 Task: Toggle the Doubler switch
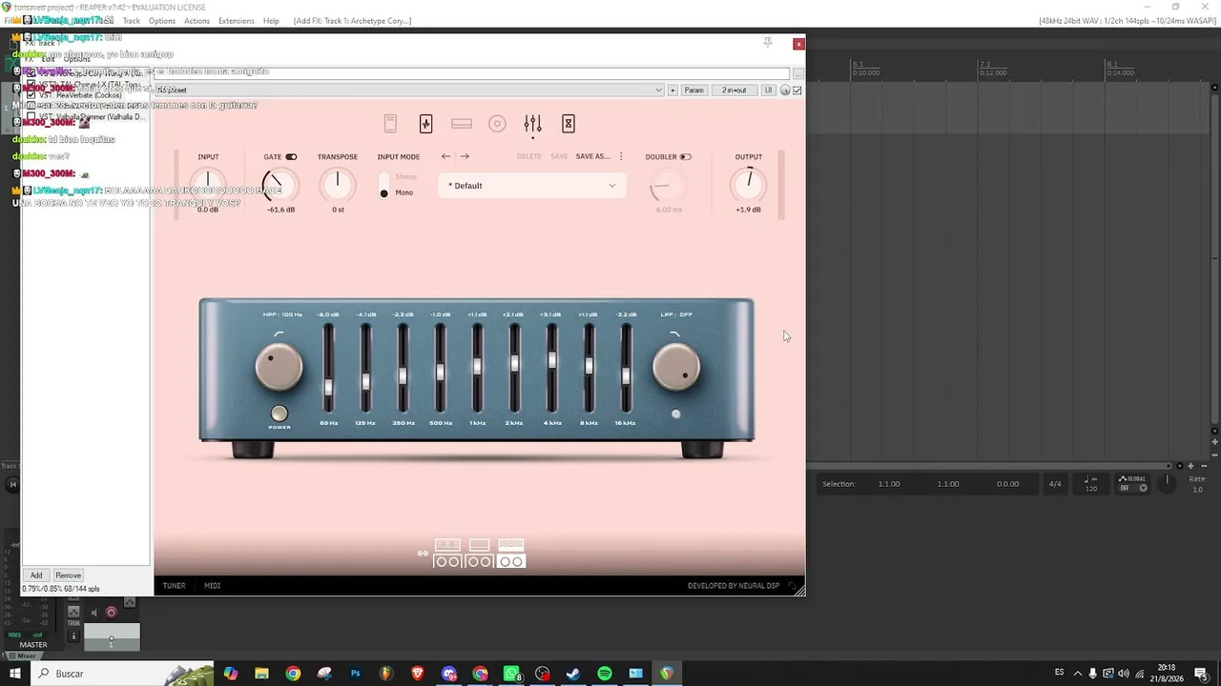coord(685,157)
